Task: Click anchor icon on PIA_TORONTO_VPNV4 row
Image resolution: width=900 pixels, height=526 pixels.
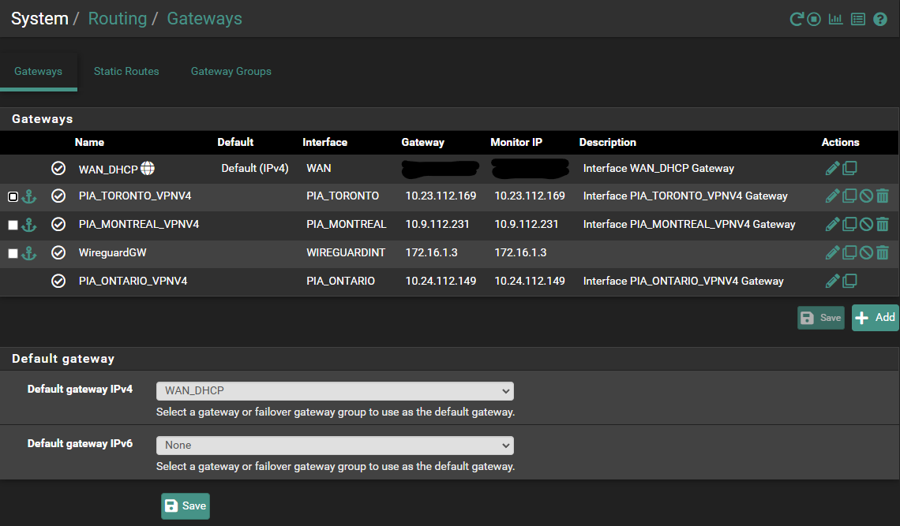Action: 28,196
